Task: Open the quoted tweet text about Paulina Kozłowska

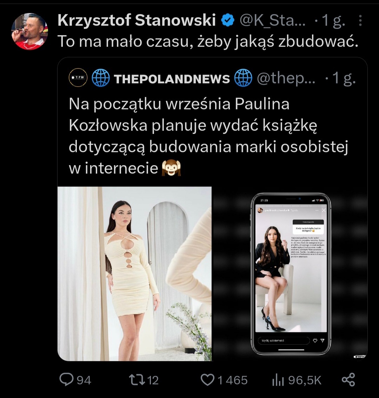Action: point(207,136)
